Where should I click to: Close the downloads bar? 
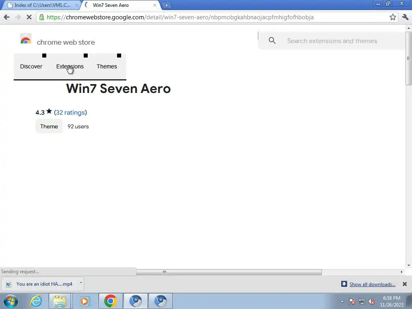(x=405, y=284)
